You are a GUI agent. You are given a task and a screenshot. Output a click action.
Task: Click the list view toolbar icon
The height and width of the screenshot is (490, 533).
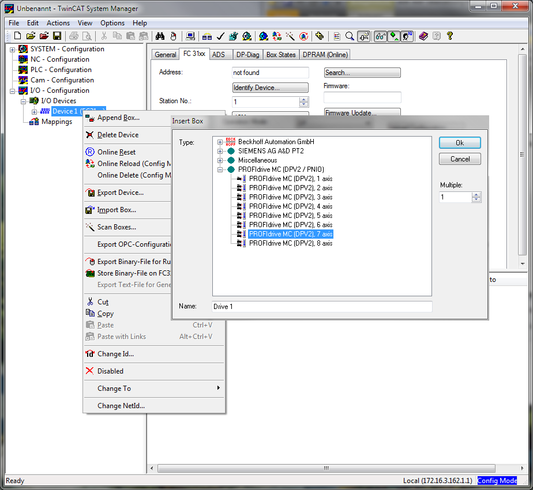[x=336, y=36]
